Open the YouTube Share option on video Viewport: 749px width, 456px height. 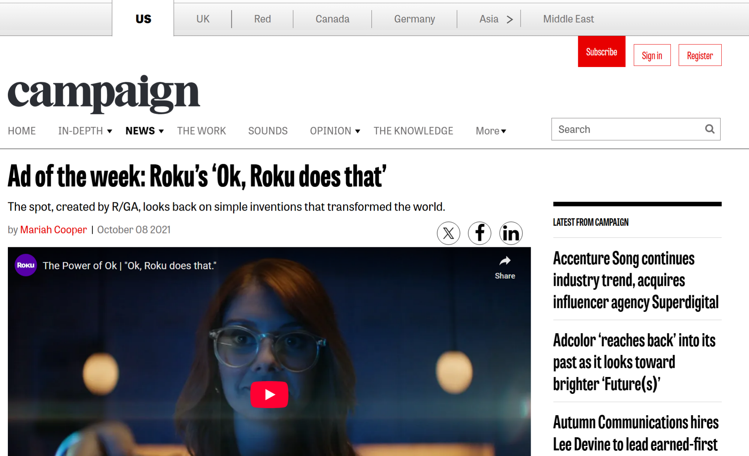[x=505, y=268]
